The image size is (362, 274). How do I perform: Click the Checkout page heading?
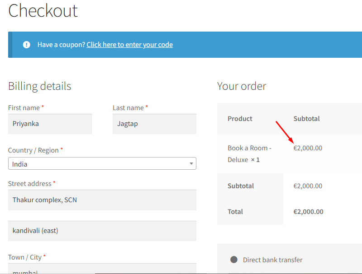tap(43, 10)
